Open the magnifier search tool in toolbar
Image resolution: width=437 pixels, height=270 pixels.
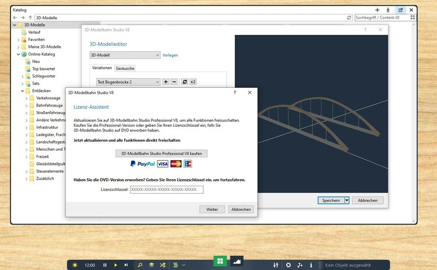140,265
